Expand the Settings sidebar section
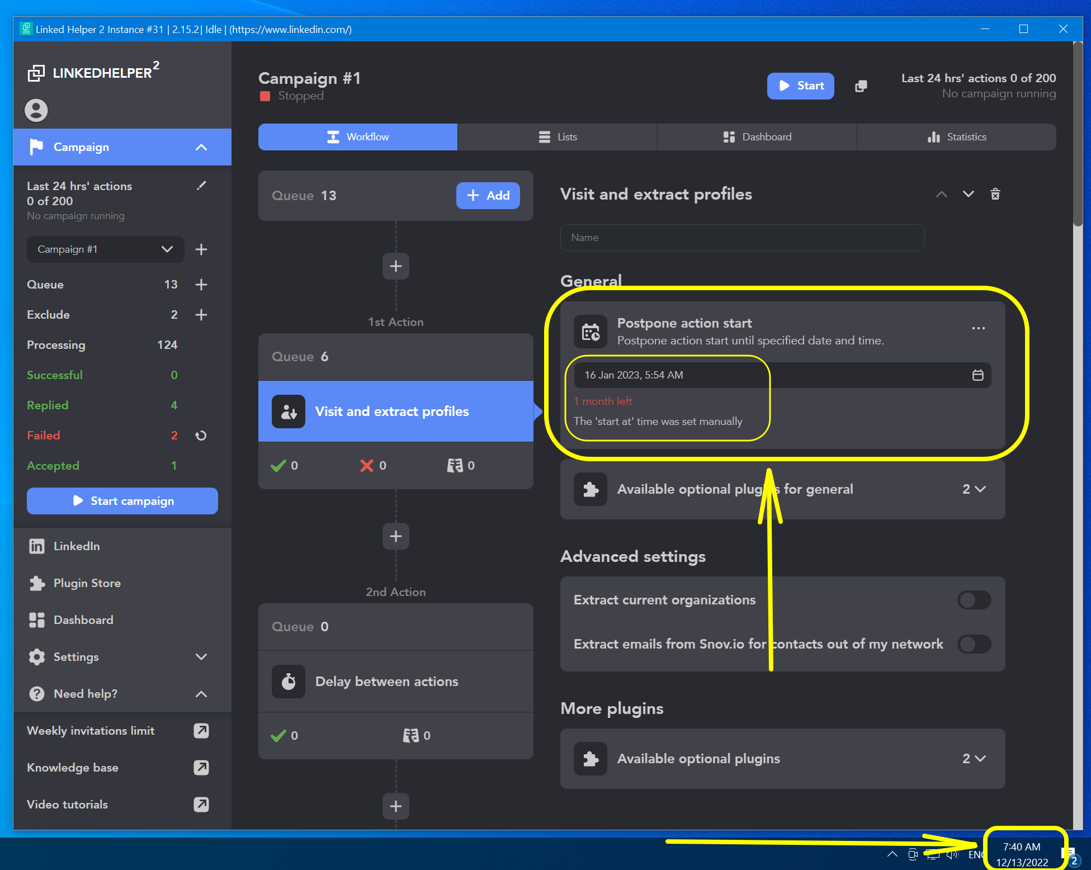 [x=201, y=657]
